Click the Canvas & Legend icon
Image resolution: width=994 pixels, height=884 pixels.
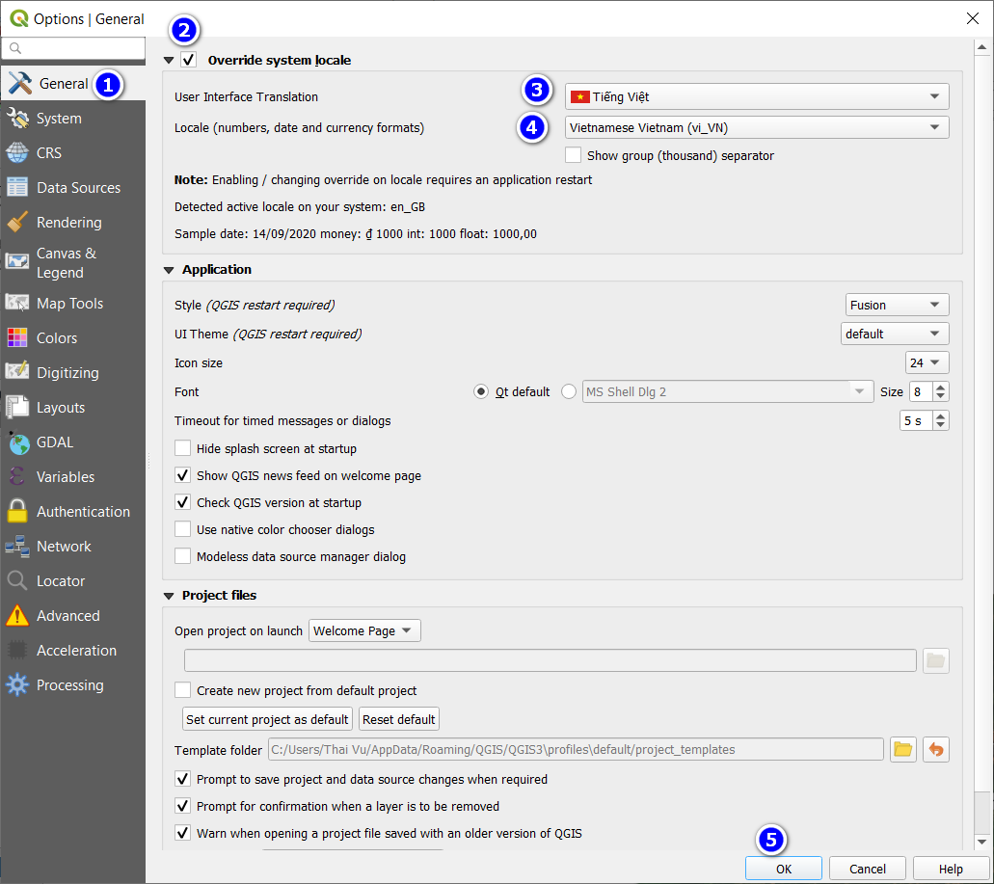(17, 261)
